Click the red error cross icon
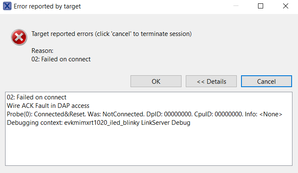Screen dimensions: 298x173 [x=19, y=37]
